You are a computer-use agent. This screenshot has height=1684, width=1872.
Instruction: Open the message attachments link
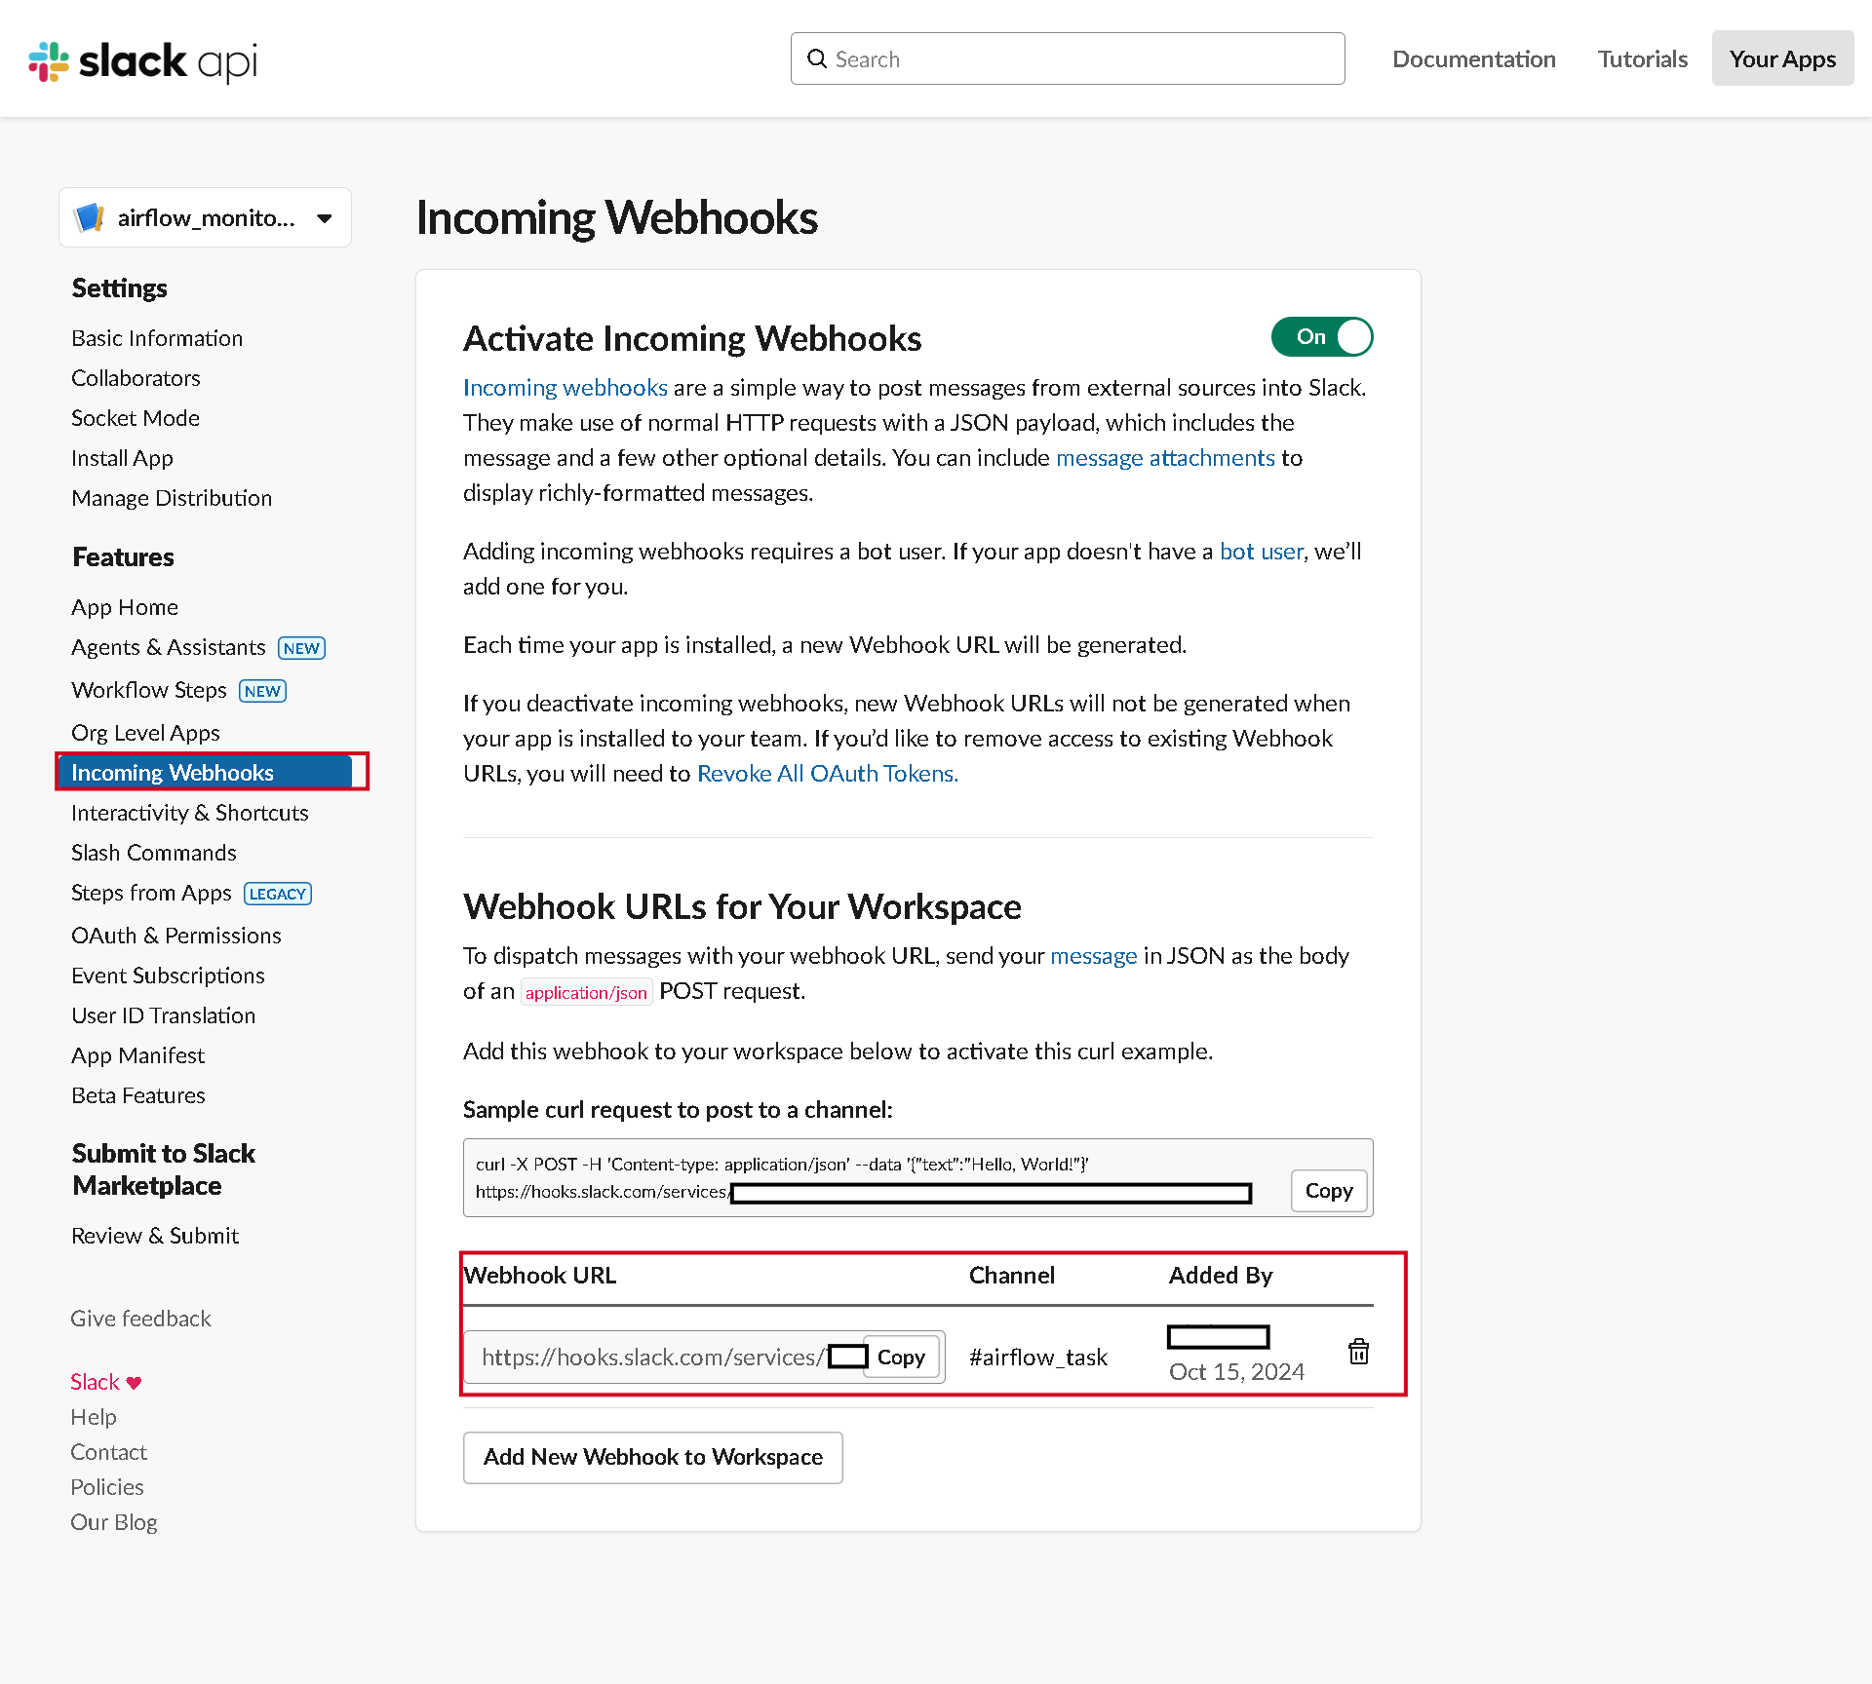(x=1165, y=457)
